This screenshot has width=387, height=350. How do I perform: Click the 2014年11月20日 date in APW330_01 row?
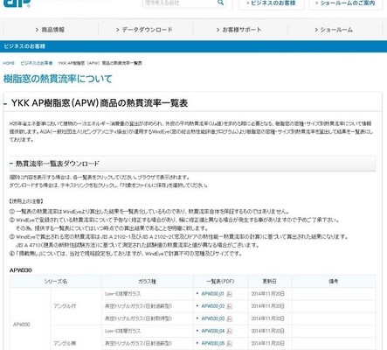tap(267, 294)
